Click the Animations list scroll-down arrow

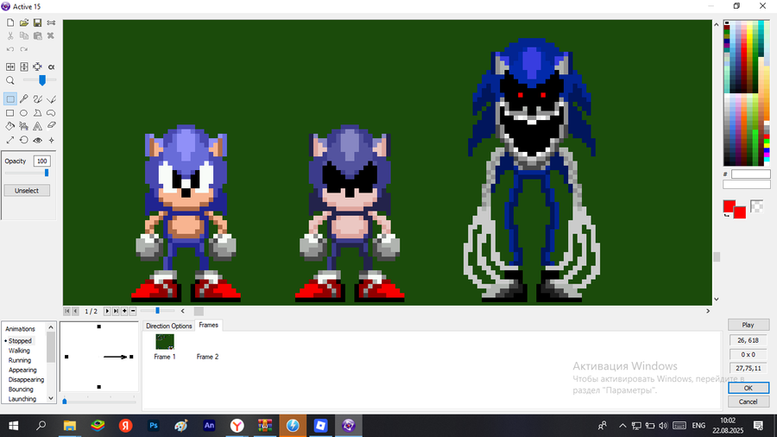point(51,398)
